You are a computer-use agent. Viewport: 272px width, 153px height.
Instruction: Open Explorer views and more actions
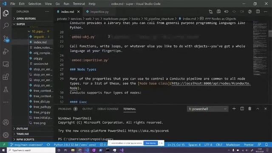coord(47,11)
